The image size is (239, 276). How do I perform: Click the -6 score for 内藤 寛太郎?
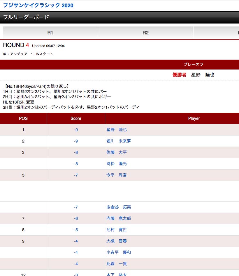tap(76, 218)
